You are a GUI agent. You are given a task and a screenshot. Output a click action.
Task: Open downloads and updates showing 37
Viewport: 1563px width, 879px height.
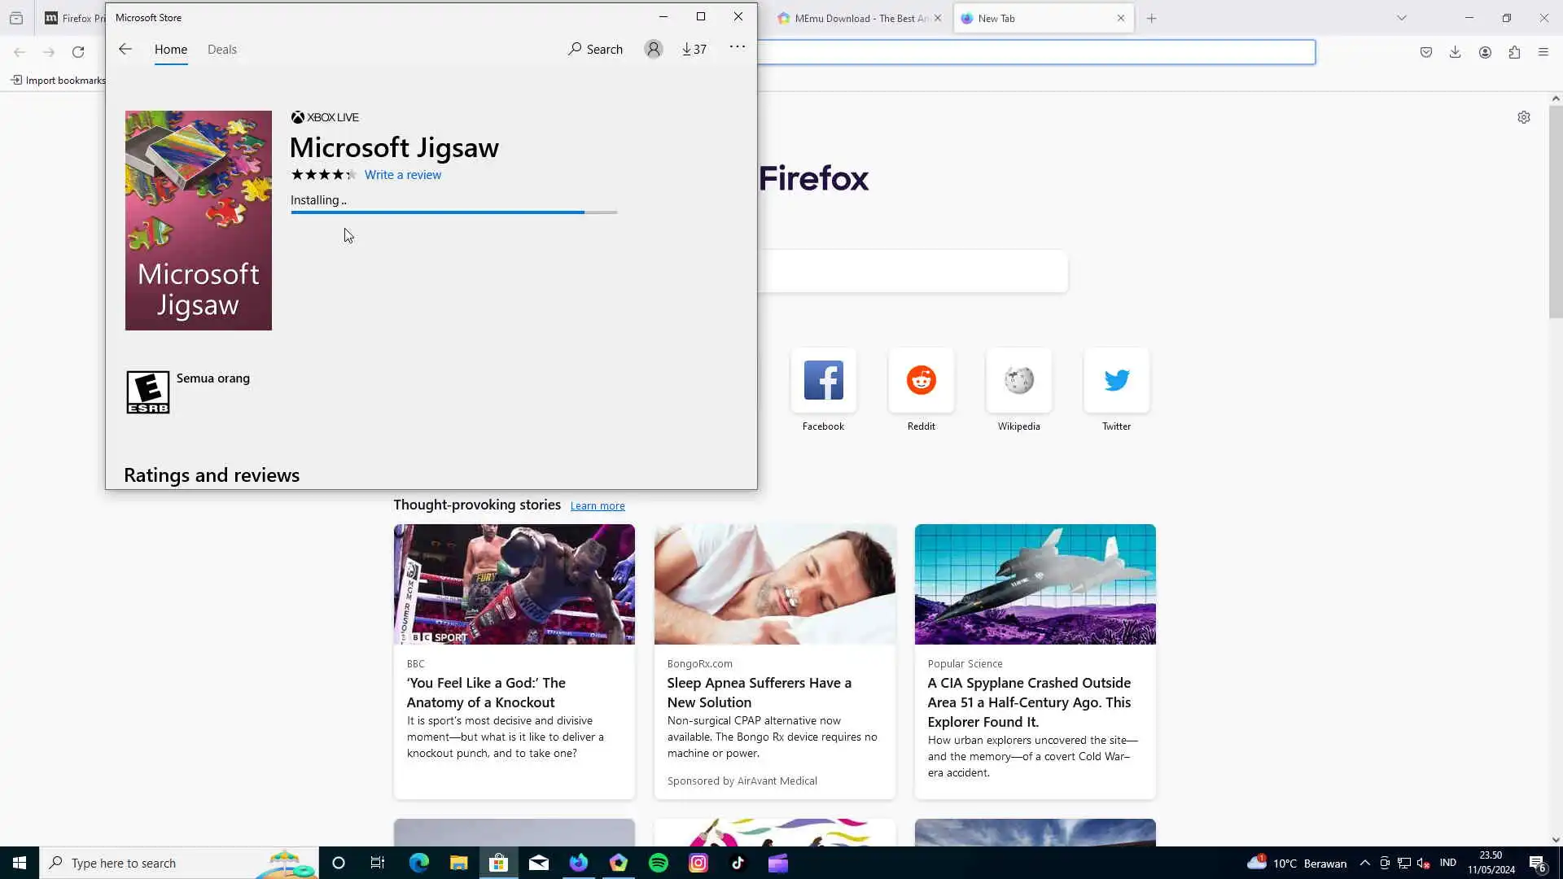pyautogui.click(x=694, y=49)
